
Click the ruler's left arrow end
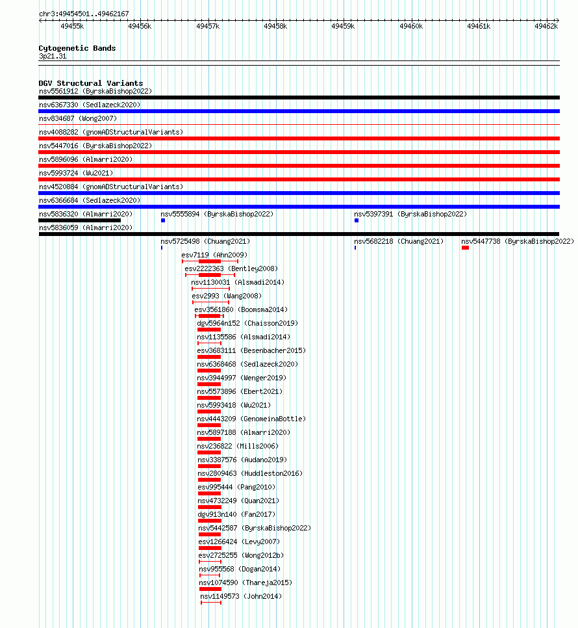click(40, 20)
